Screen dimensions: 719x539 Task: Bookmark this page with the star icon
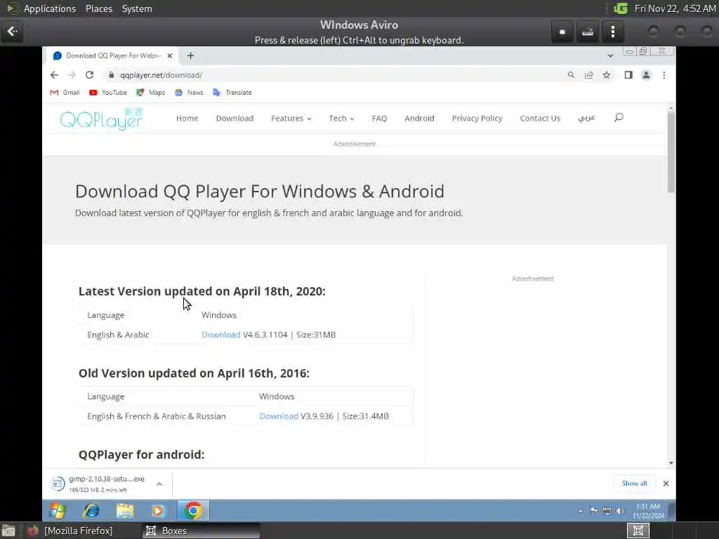[607, 74]
